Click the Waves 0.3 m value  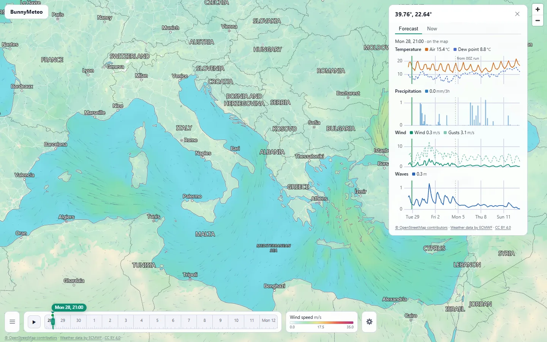point(419,174)
